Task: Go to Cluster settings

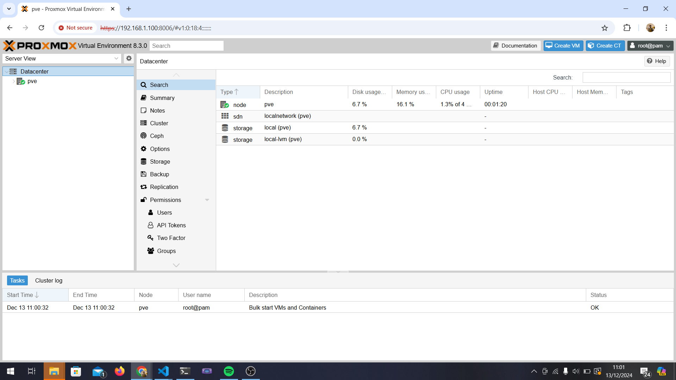Action: click(x=176, y=123)
